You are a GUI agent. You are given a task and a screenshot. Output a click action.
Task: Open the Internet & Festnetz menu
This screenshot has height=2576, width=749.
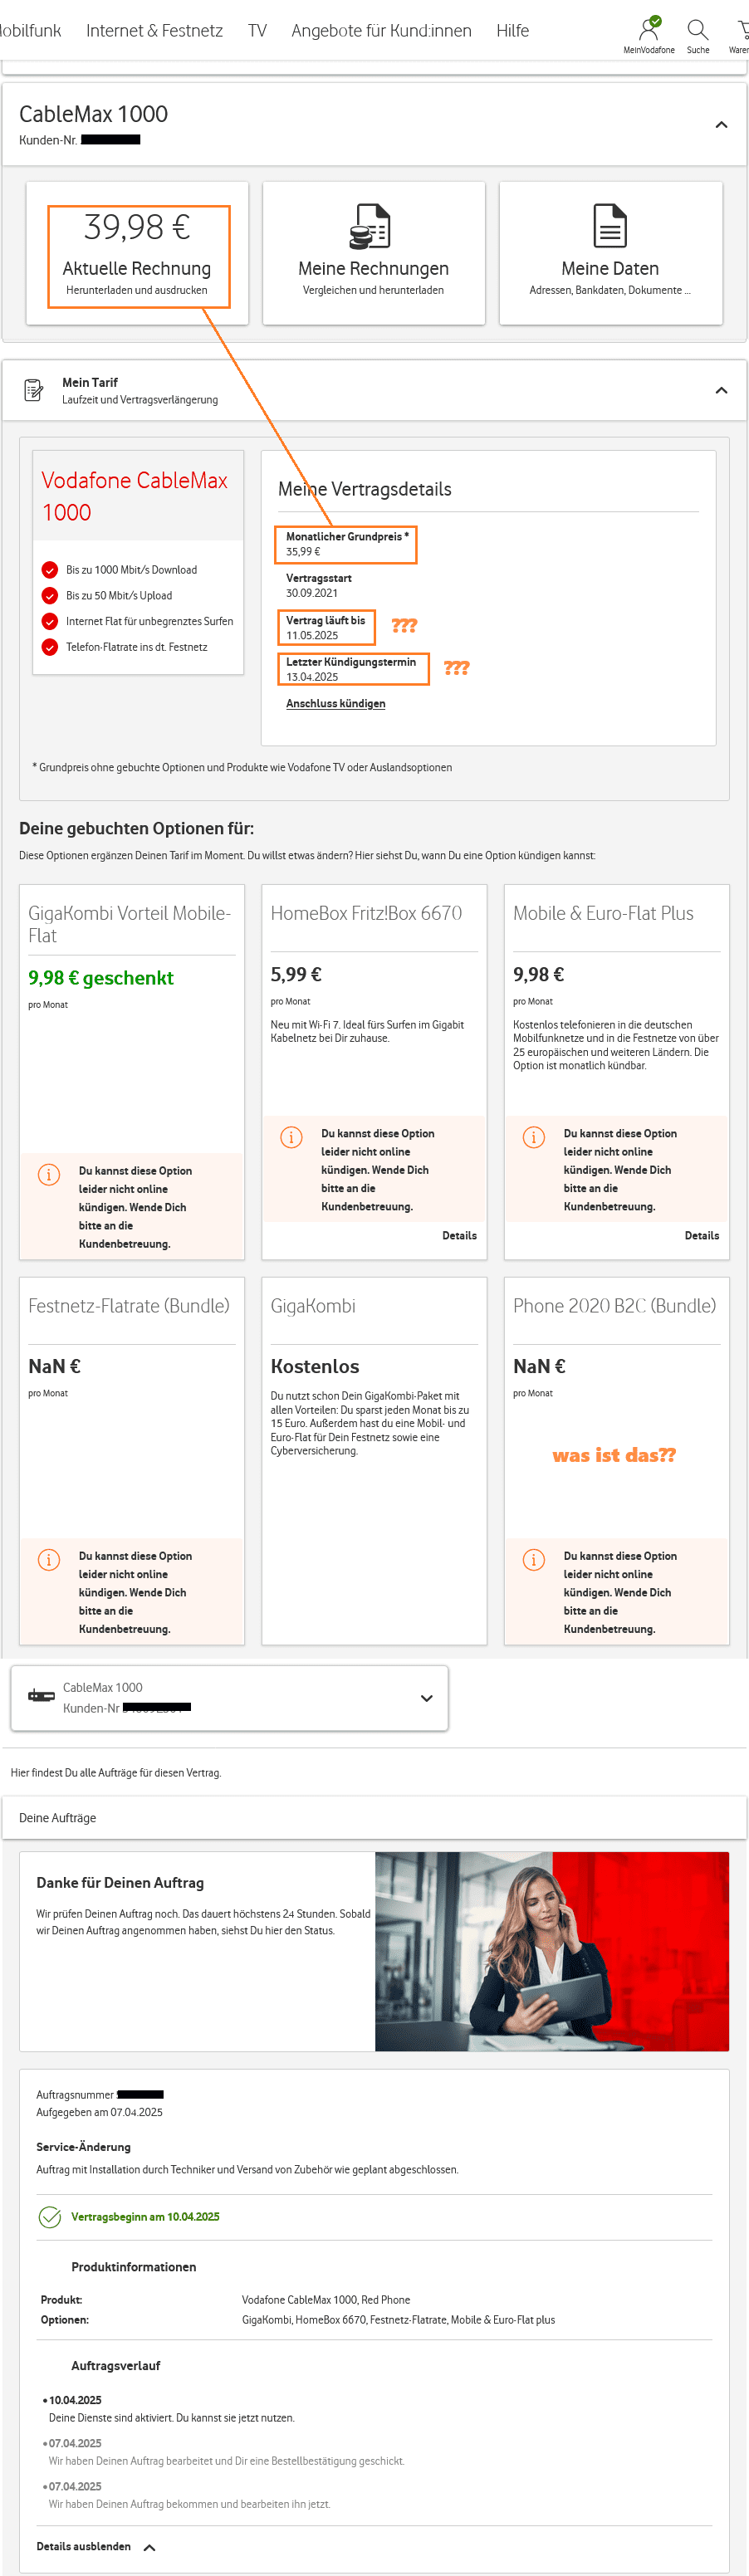154,31
